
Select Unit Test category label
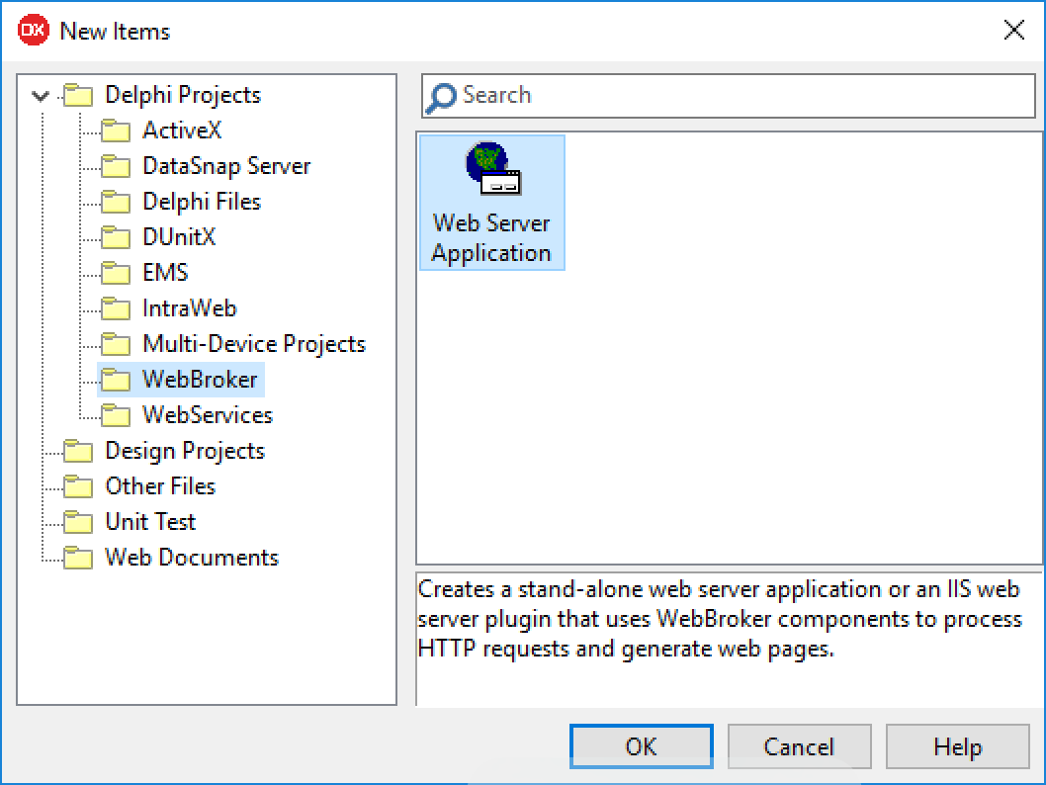click(x=150, y=522)
